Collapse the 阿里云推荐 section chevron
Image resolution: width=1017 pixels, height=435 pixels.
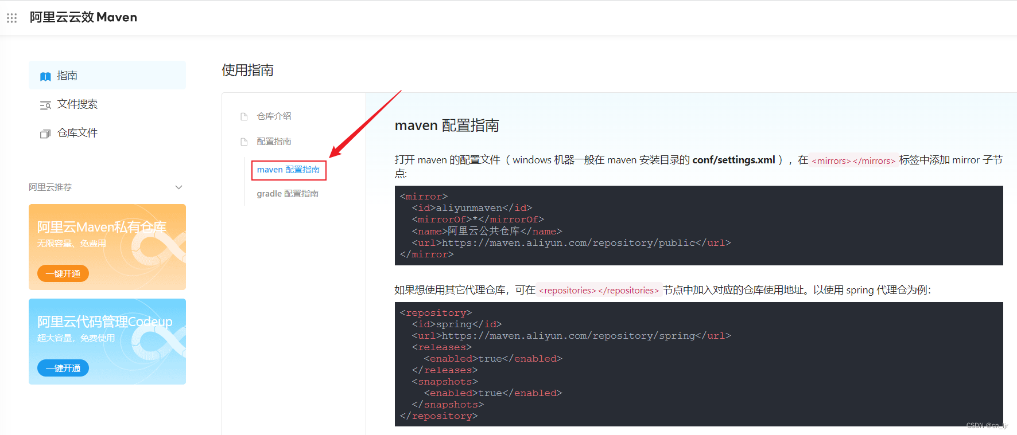coord(178,187)
